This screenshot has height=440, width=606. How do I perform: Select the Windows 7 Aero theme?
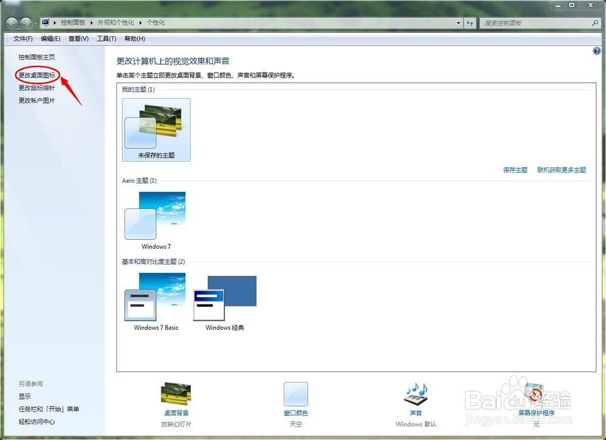[156, 221]
